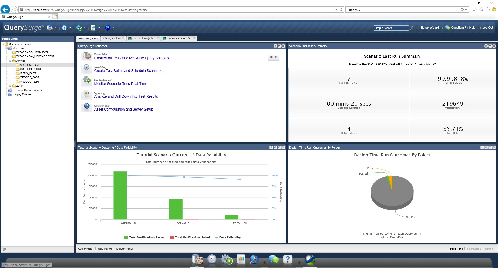Click the question mark help dock icon
The image size is (498, 268).
(x=288, y=259)
